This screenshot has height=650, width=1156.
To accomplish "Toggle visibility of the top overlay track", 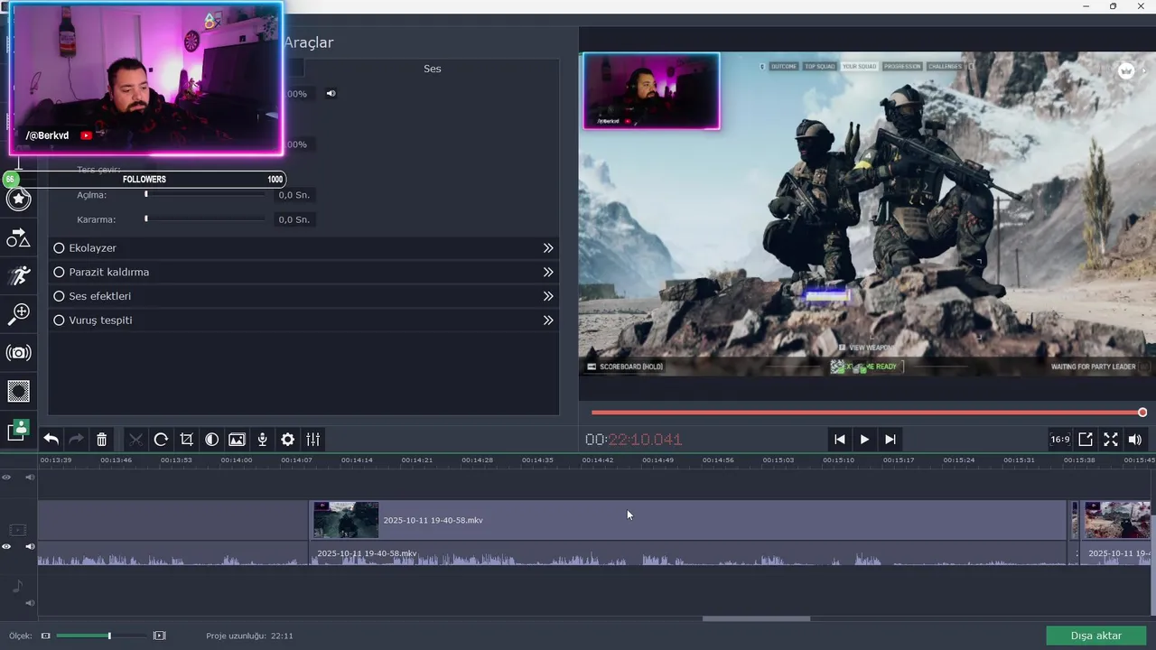I will point(6,477).
